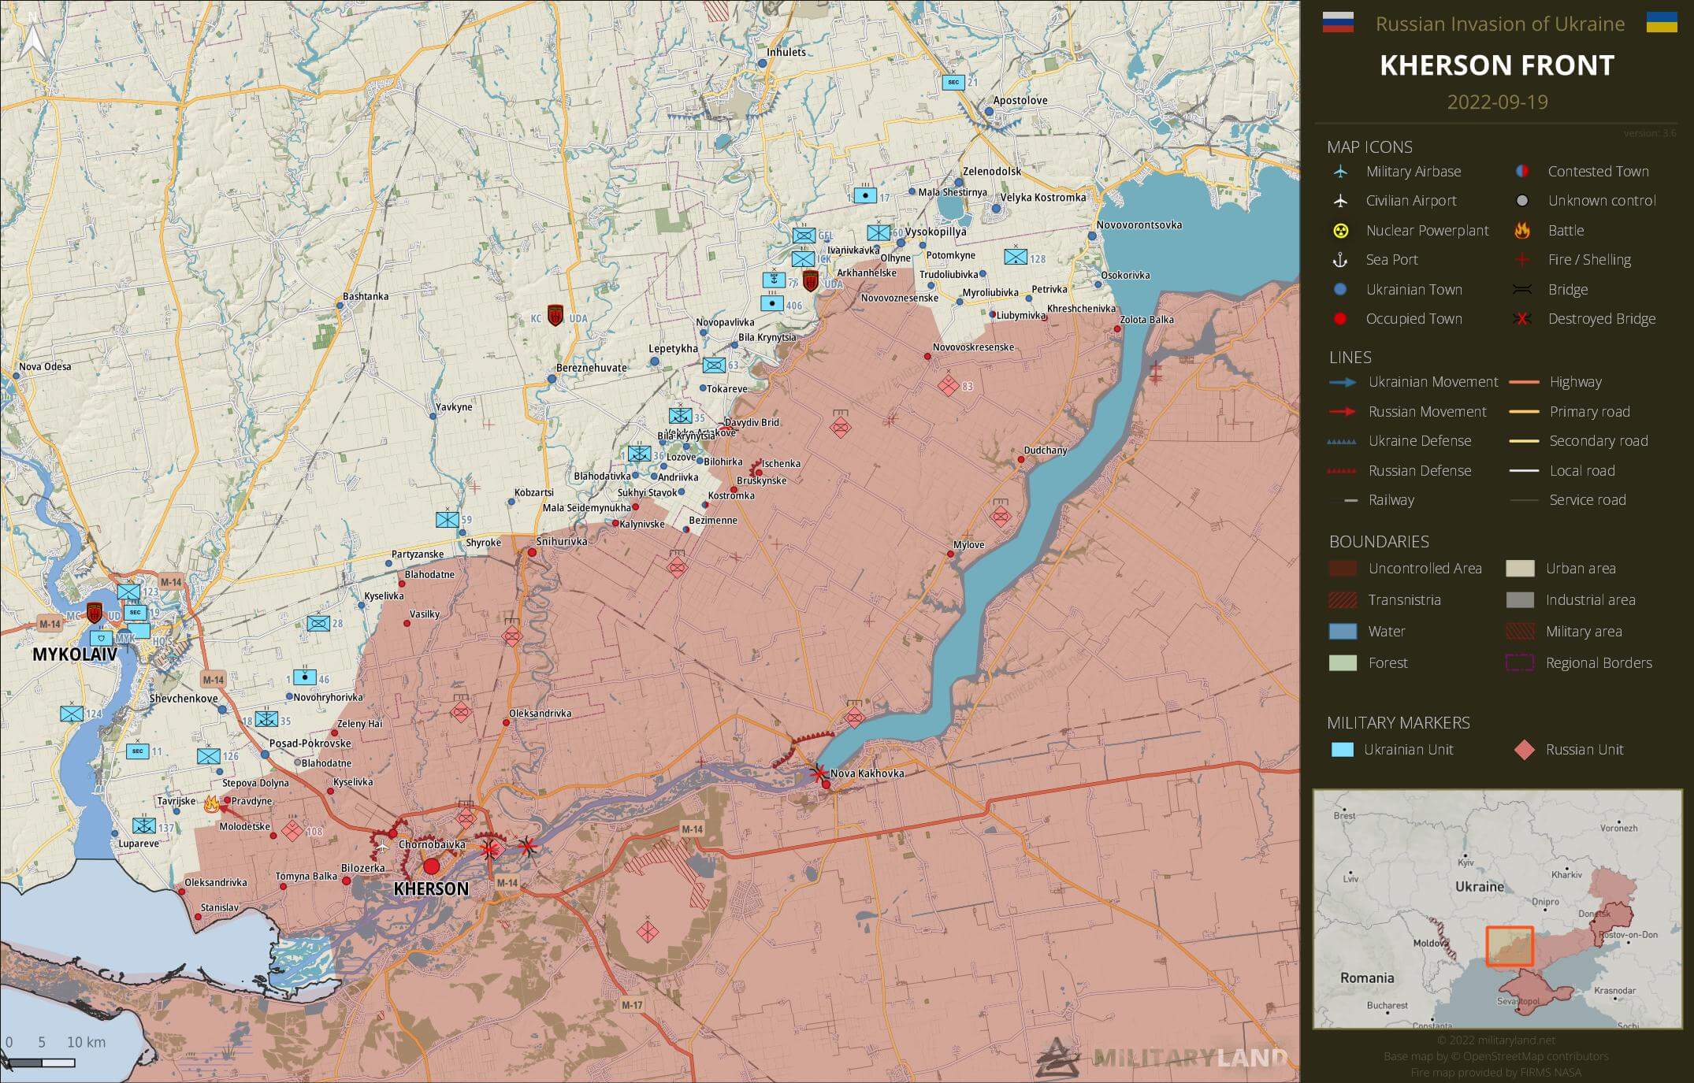Click the Nuclear Powerplant legend icon

tap(1340, 231)
